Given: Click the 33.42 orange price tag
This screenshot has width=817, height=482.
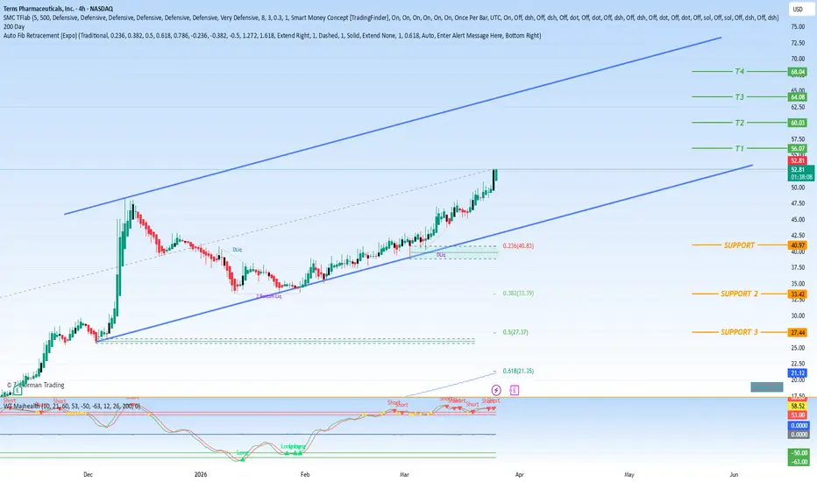Looking at the screenshot, I should [798, 294].
